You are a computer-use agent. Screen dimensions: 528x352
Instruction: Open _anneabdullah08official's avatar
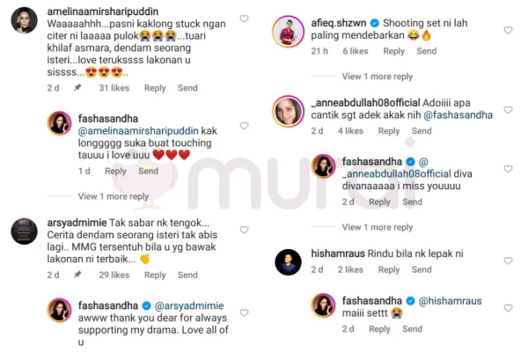coord(288,112)
